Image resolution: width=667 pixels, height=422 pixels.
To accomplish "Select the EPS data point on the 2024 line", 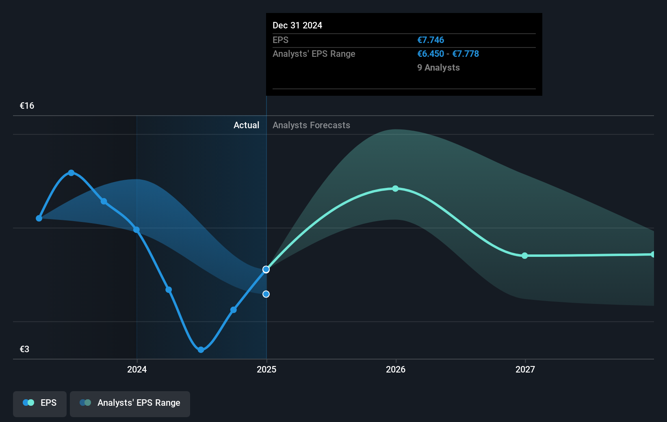I will tap(136, 230).
